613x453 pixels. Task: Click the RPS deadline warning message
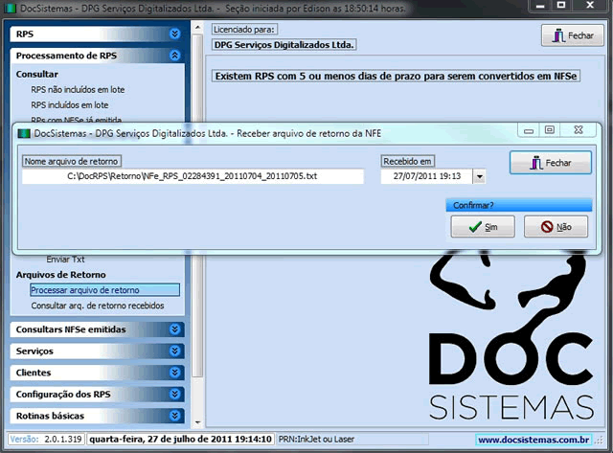396,76
